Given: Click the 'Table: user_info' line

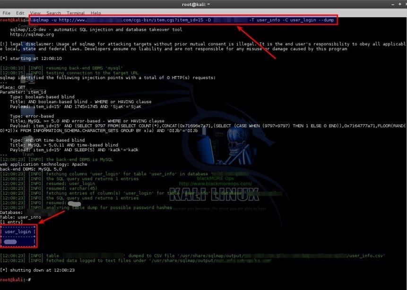Looking at the screenshot, I should tap(20, 217).
